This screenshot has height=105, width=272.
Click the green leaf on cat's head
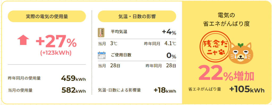[240, 45]
